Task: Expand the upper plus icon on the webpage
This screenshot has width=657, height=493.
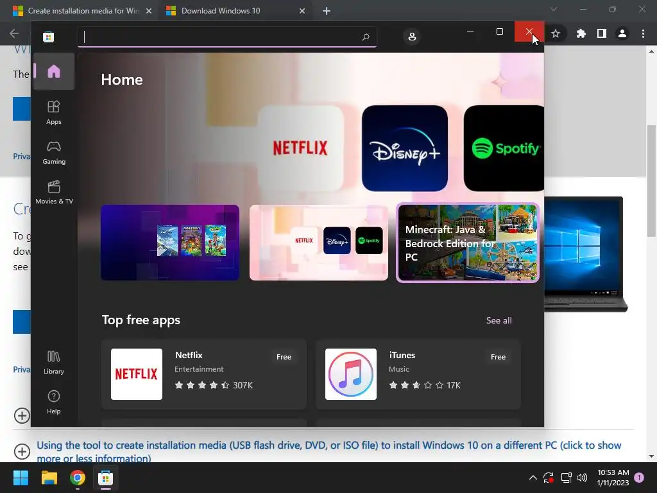Action: point(22,416)
